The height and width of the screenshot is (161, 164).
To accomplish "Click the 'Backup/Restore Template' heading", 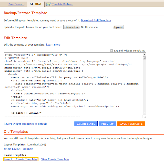I will coord(25,13).
